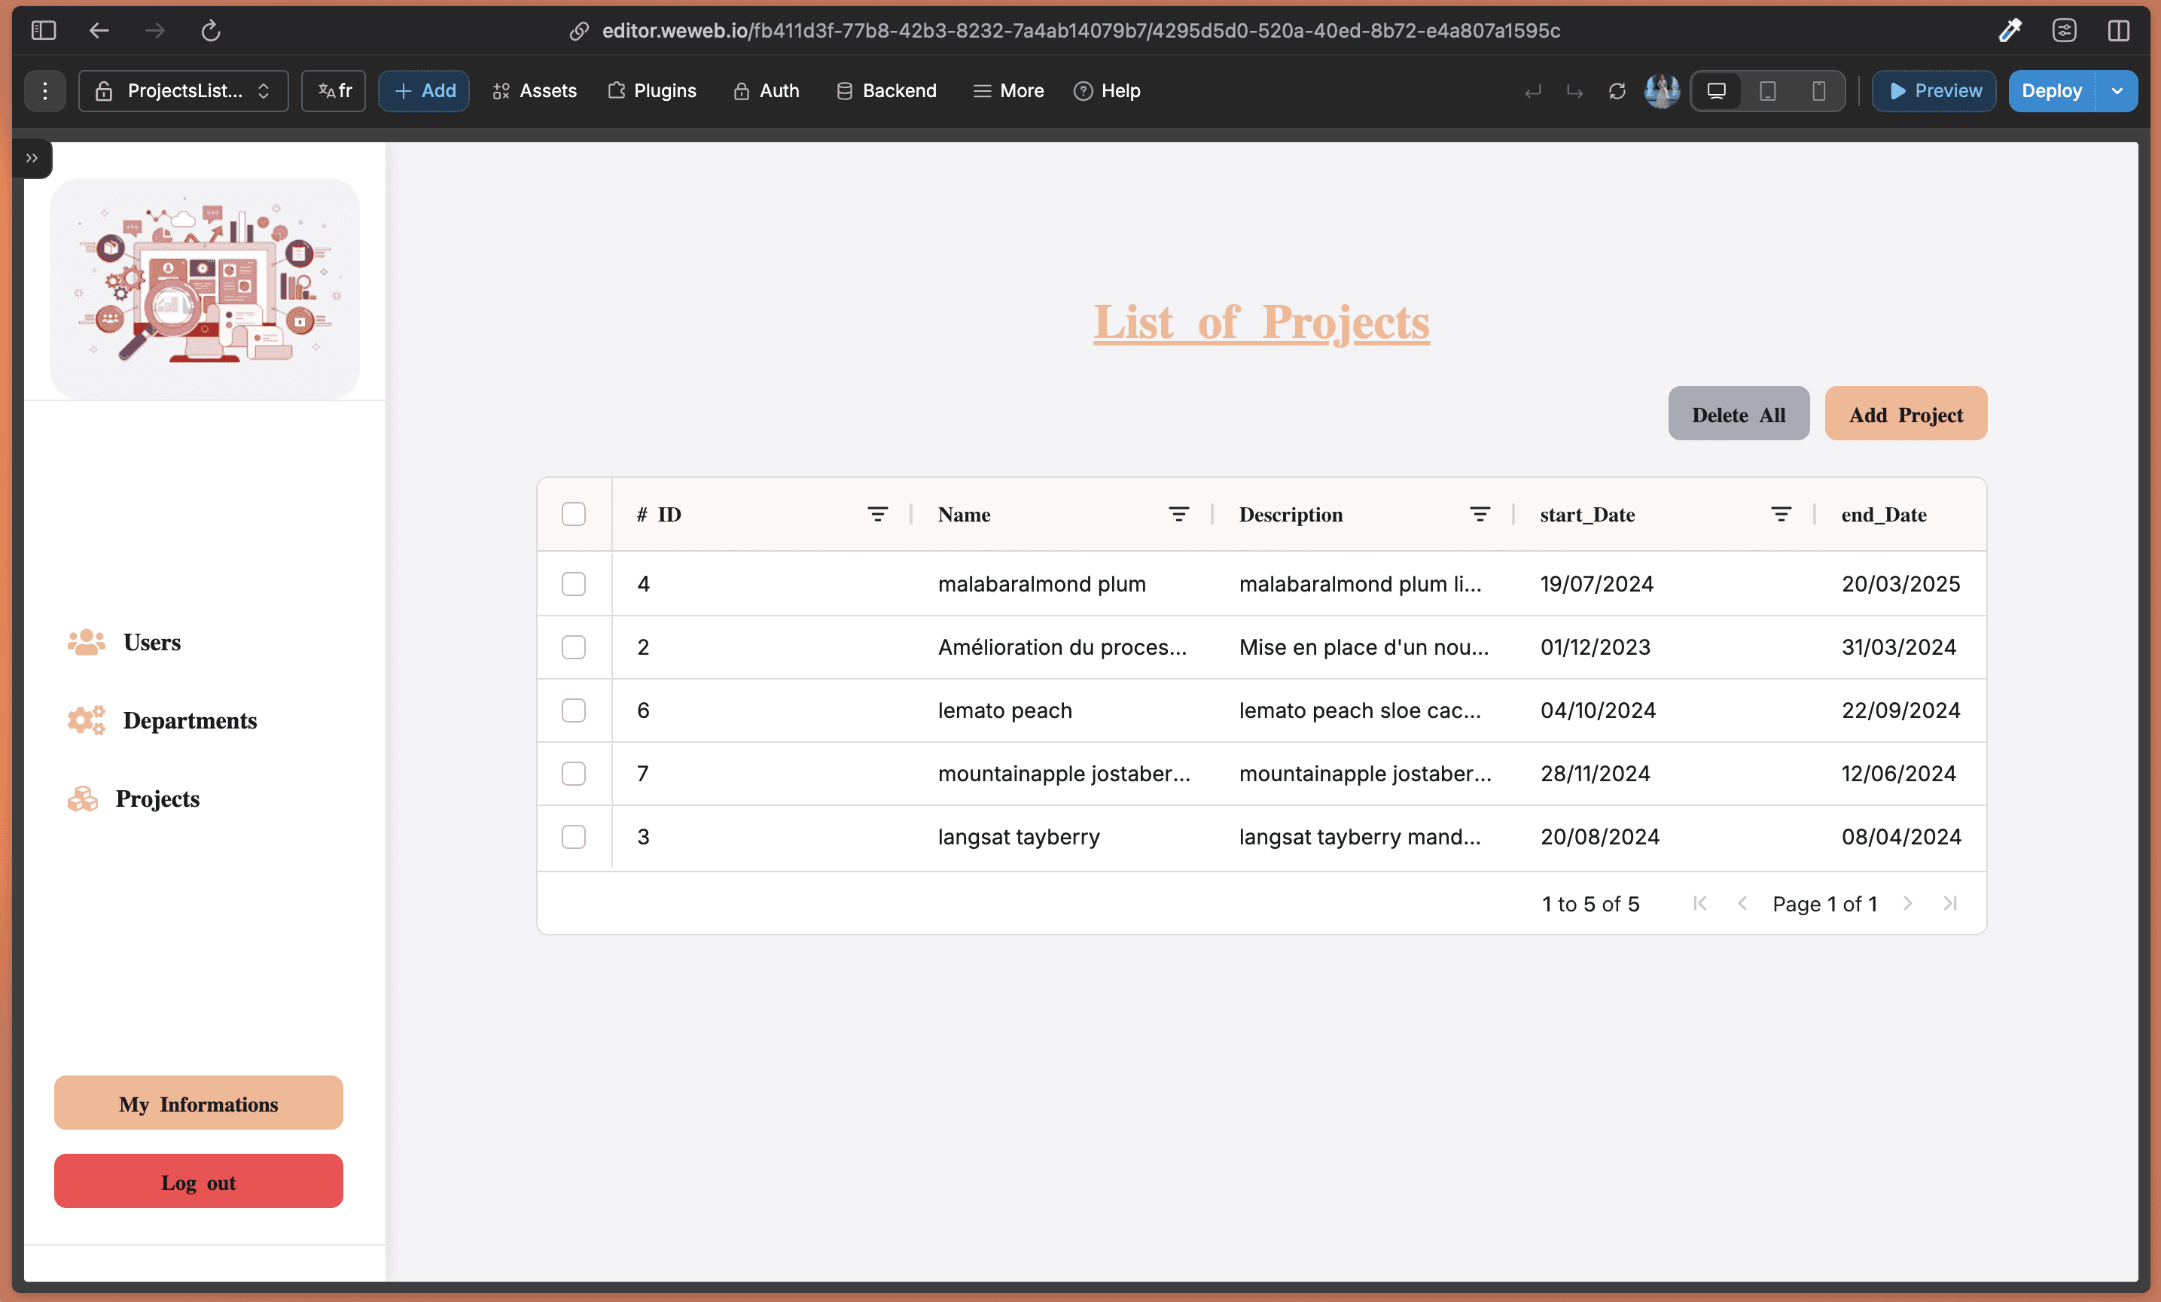Screen dimensions: 2161x1302
Task: Select the mobile breakpoint view
Action: coord(1819,90)
